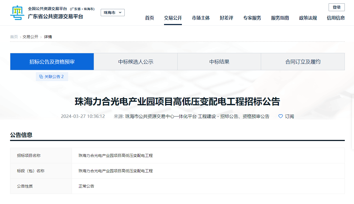Open the 好差评 navigation item
Viewport: 354px width, 204px height.
[x=226, y=18]
